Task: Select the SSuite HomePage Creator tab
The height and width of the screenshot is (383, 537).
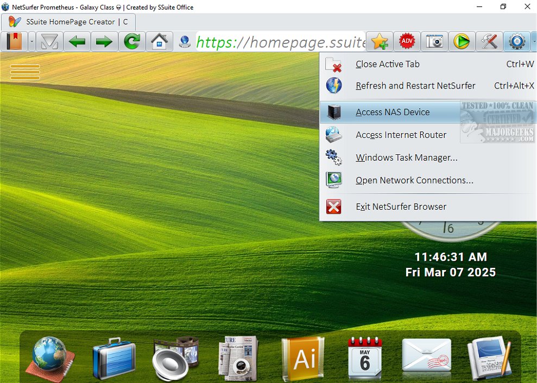Action: click(68, 22)
